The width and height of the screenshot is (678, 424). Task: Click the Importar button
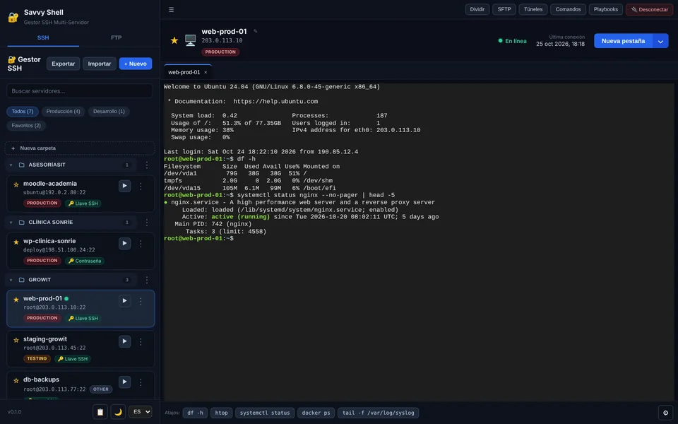(100, 64)
